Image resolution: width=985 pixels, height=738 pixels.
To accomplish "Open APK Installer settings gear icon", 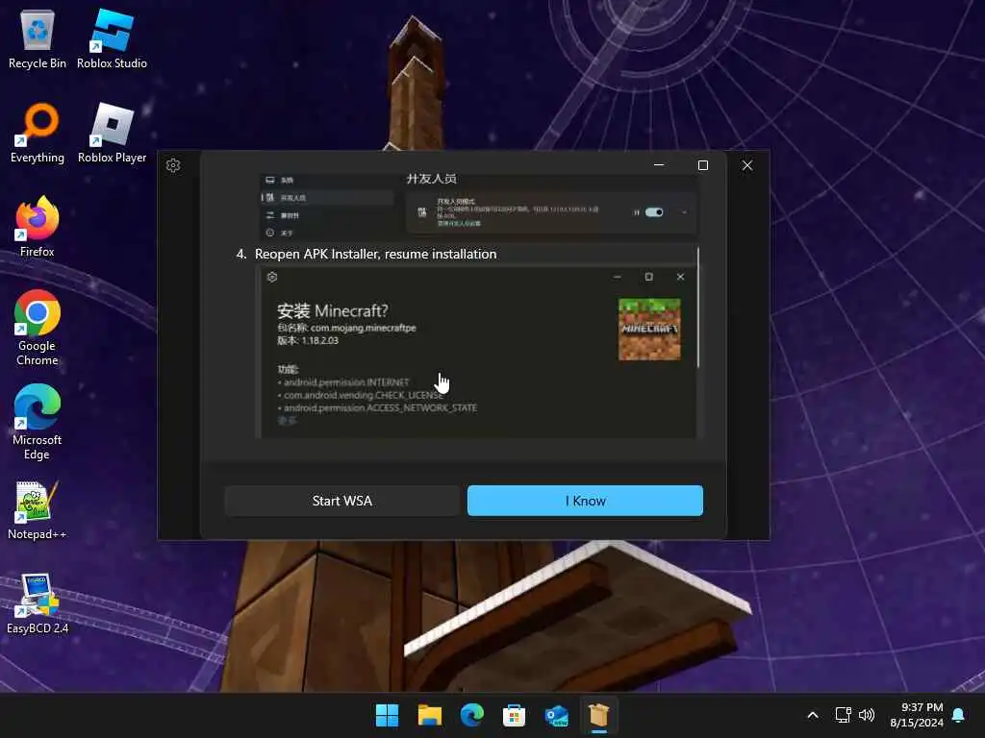I will point(173,165).
